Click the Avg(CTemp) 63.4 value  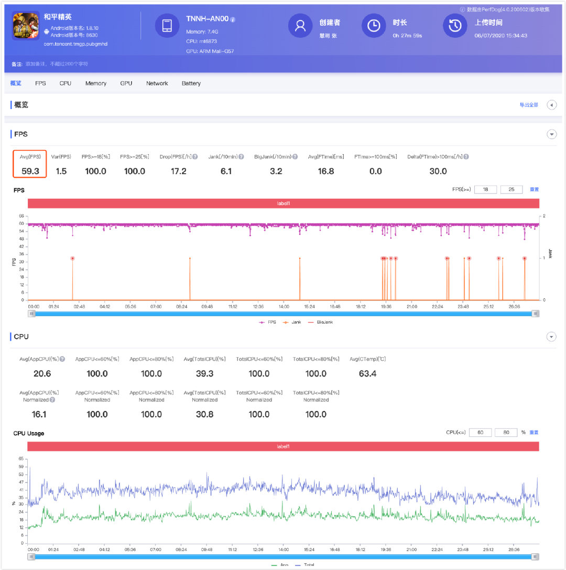point(368,374)
